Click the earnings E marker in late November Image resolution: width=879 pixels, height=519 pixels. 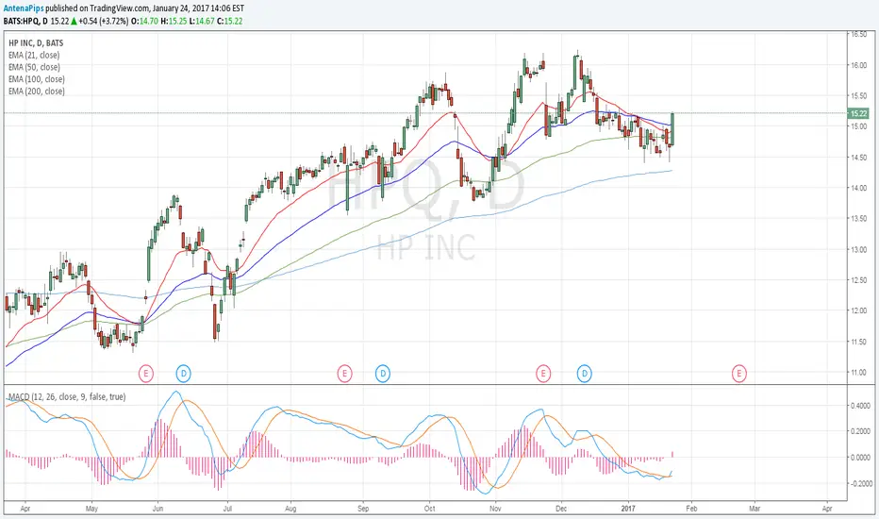542,373
